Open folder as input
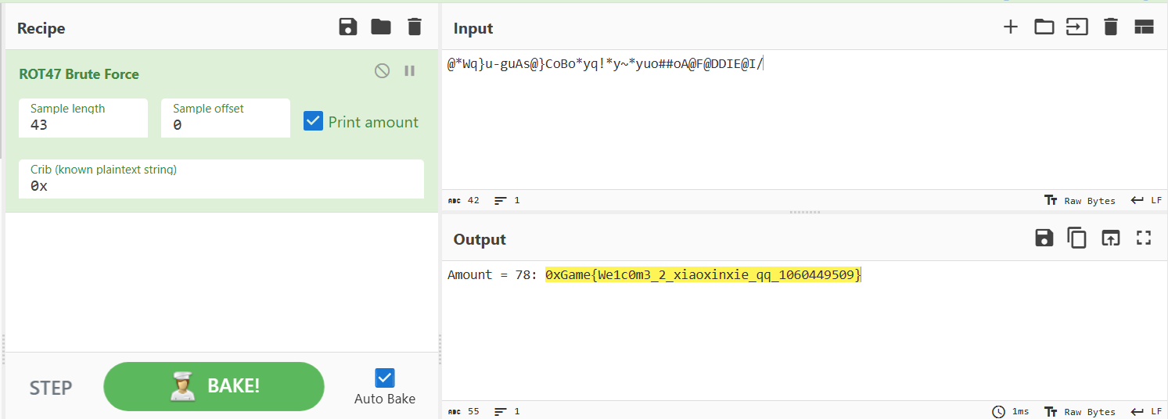Screen dimensions: 1168x419 1044,27
